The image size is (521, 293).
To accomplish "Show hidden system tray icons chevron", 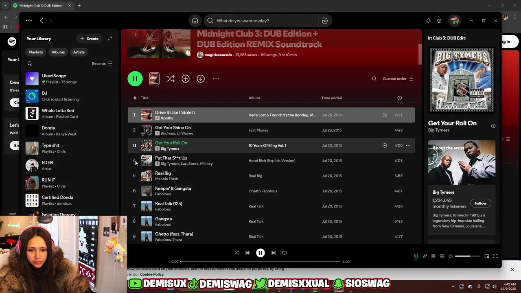I will (x=453, y=286).
